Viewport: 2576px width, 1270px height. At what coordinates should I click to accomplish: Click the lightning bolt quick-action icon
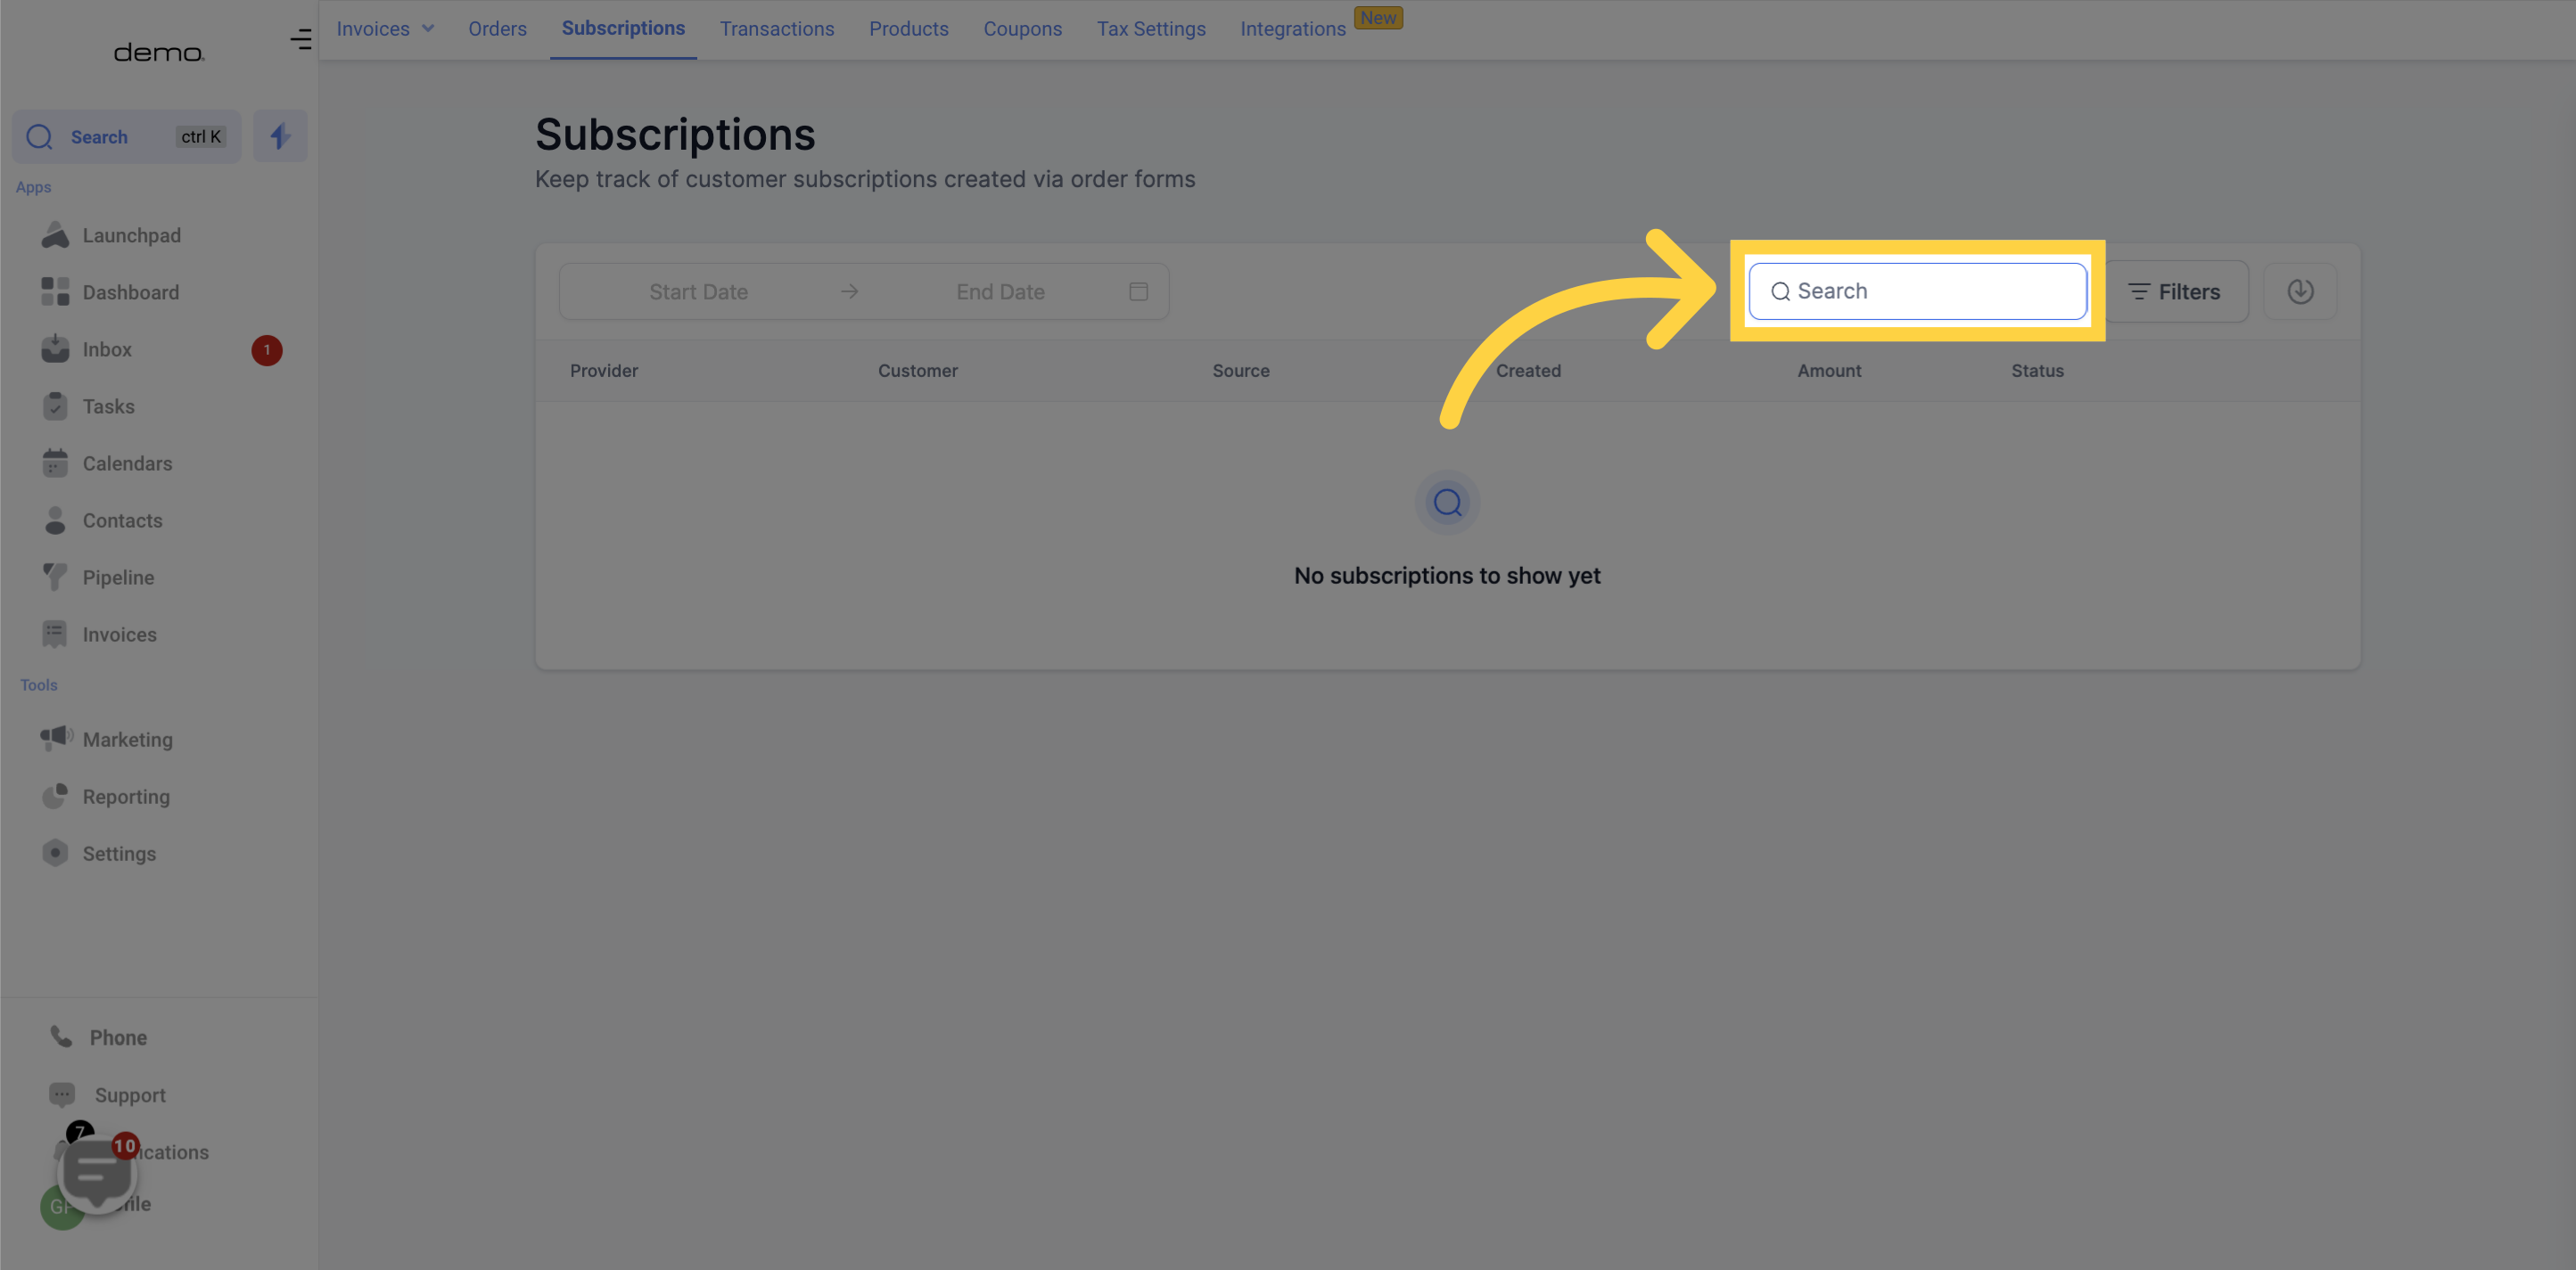(279, 136)
